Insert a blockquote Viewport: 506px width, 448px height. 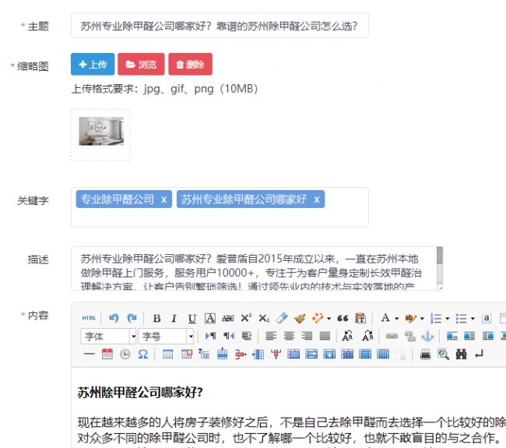pyautogui.click(x=343, y=319)
